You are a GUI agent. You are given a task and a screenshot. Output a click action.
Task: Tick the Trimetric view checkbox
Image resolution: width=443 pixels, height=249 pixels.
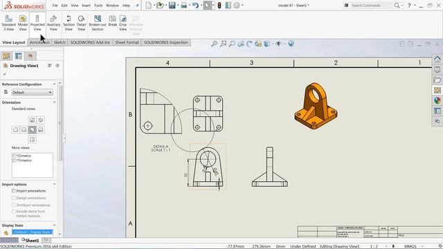pyautogui.click(x=14, y=160)
